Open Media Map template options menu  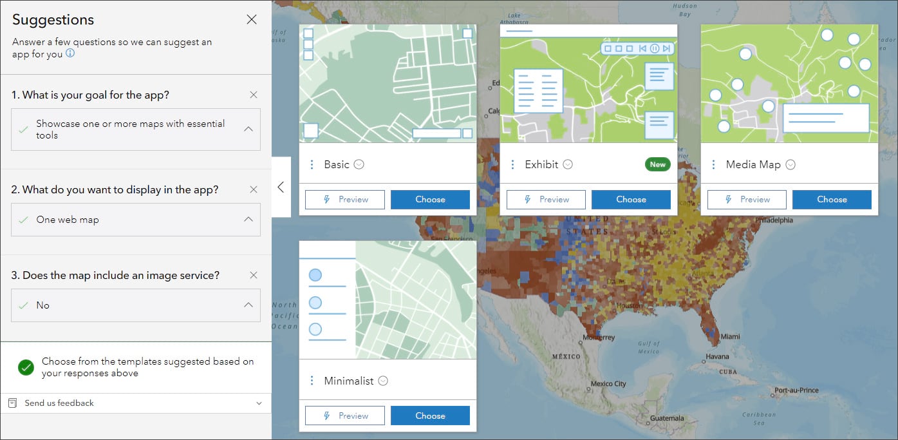pyautogui.click(x=714, y=164)
